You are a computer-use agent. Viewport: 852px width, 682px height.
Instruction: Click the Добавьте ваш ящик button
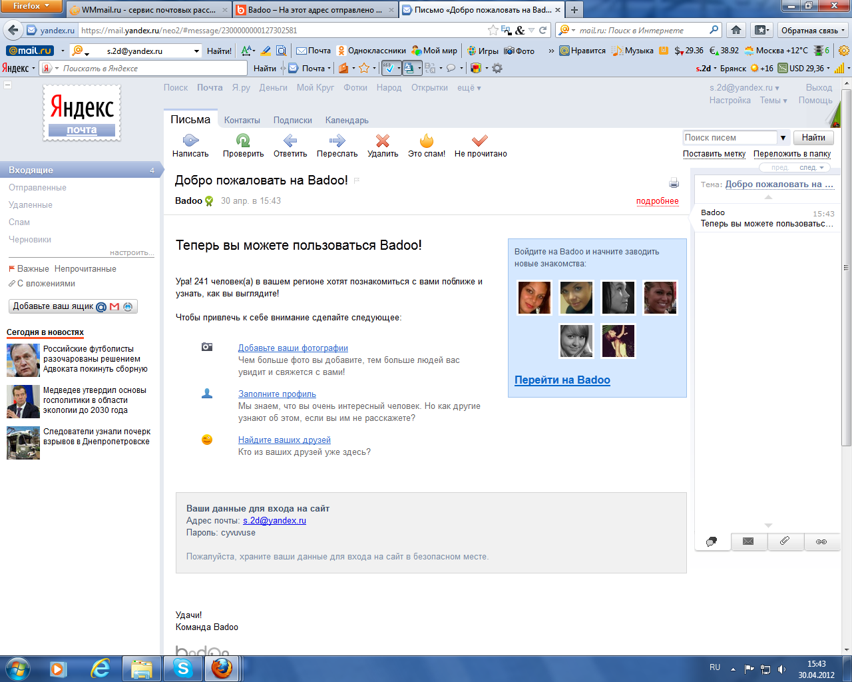coord(73,306)
